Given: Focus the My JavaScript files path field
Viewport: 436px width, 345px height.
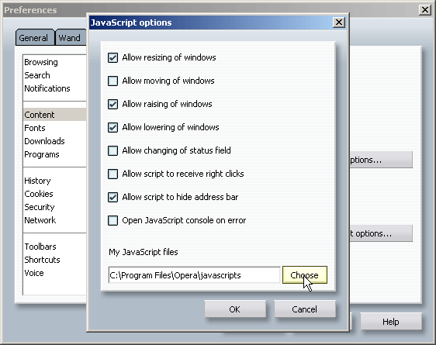Looking at the screenshot, I should tap(194, 275).
